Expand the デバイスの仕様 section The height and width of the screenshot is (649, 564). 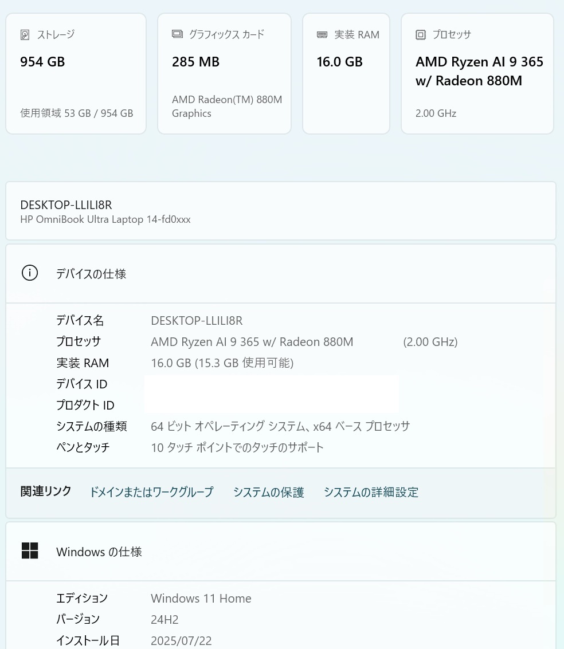tap(91, 274)
